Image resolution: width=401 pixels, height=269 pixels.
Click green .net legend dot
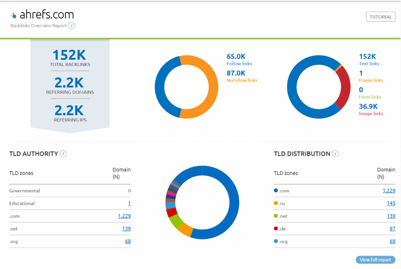(276, 216)
